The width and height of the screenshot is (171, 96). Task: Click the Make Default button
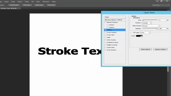pyautogui.click(x=145, y=49)
